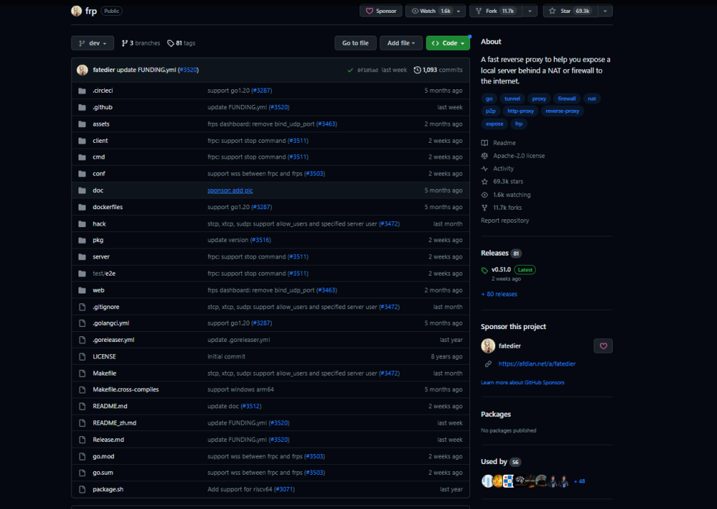Select the 'reverse-proxy' topic tag
The image size is (717, 509).
point(562,111)
